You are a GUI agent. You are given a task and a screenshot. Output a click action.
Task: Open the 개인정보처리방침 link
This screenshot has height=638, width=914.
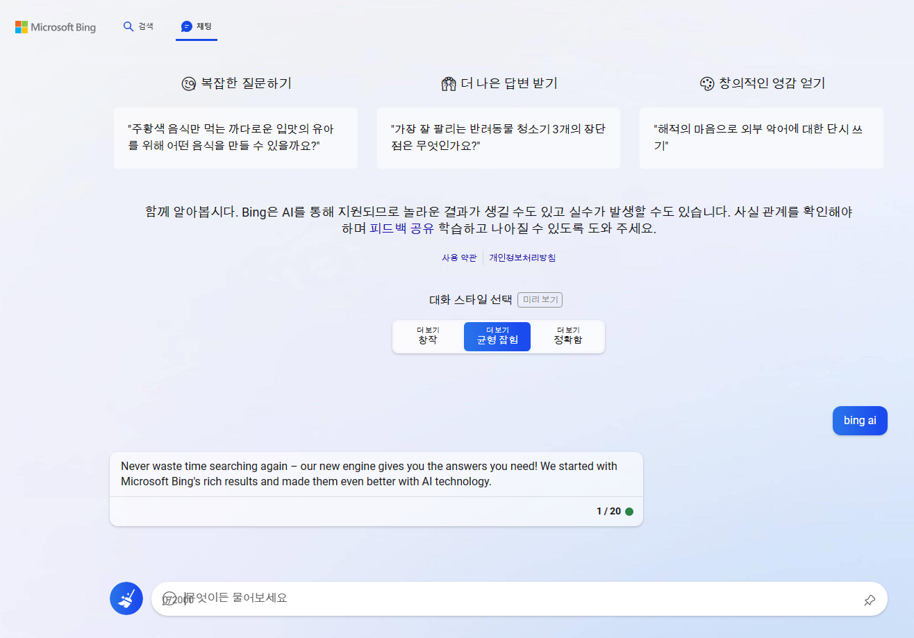(522, 258)
